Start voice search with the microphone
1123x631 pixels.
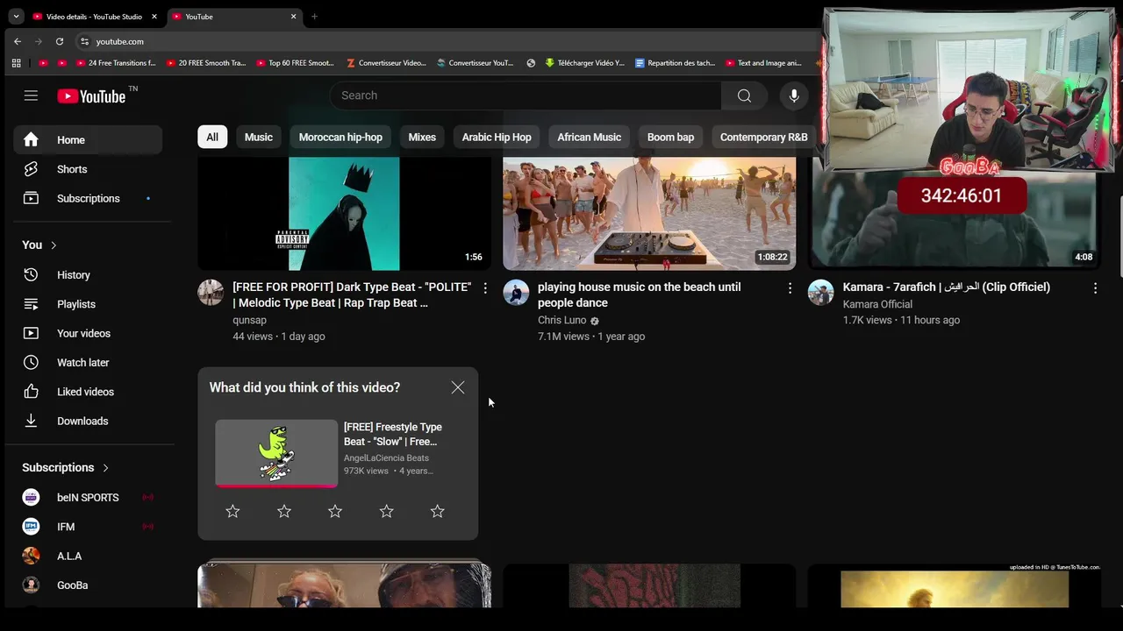point(794,96)
